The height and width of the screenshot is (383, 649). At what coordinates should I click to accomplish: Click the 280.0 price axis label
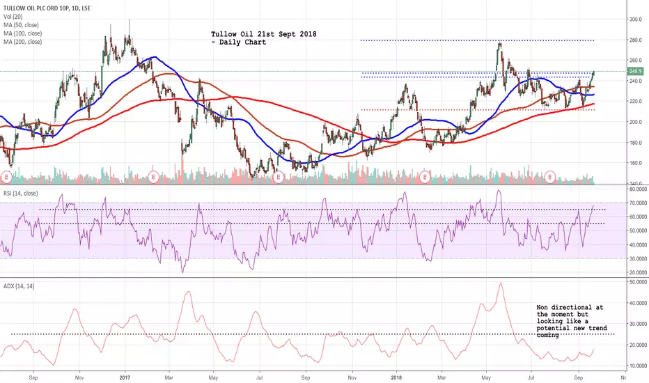636,40
